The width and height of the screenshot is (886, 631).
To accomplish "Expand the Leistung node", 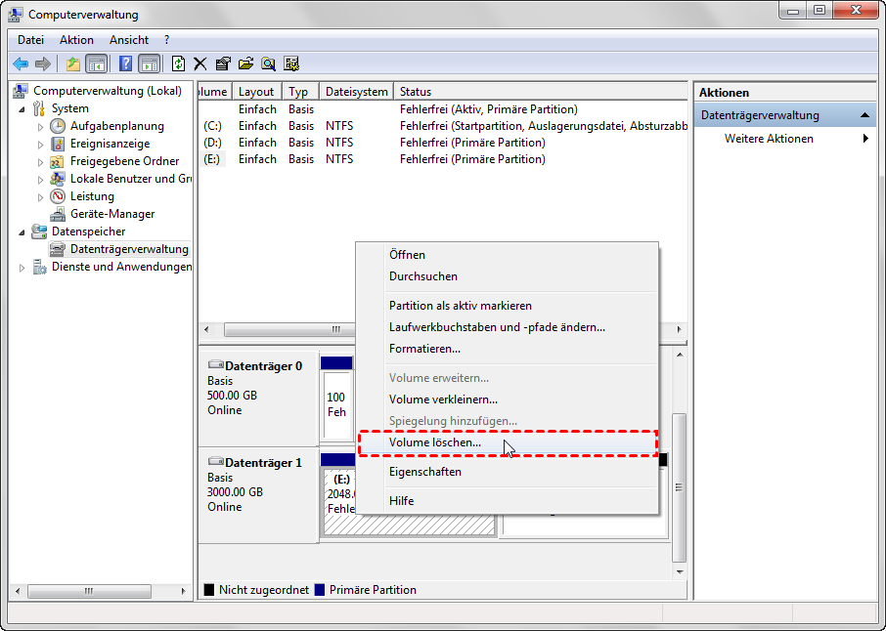I will (x=40, y=196).
